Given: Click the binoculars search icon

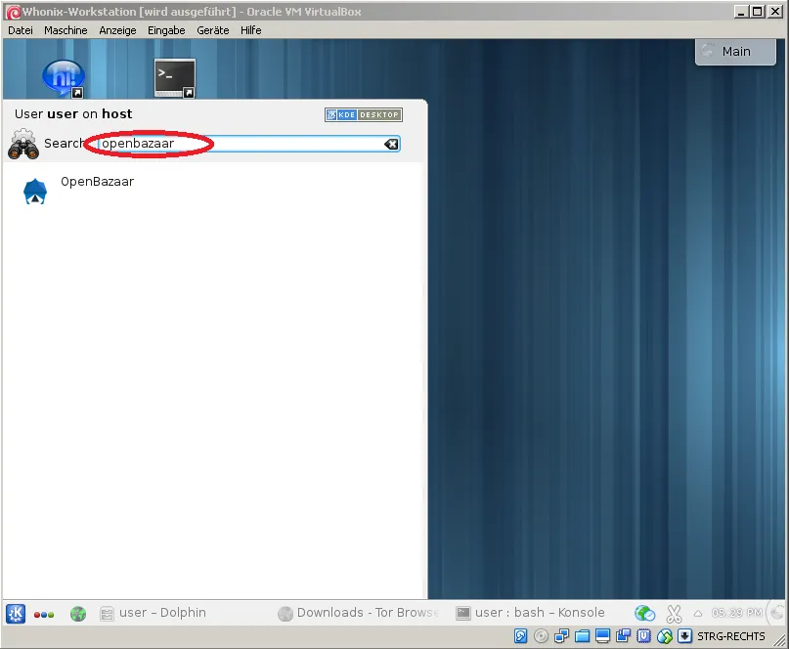Looking at the screenshot, I should [23, 144].
